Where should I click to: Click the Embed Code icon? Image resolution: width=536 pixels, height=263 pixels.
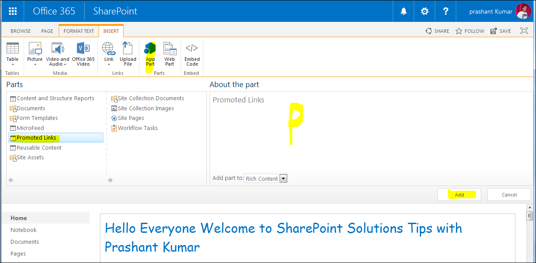click(192, 48)
